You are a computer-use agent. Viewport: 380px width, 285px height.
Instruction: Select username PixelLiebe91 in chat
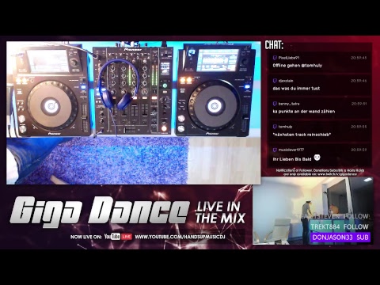[289, 58]
